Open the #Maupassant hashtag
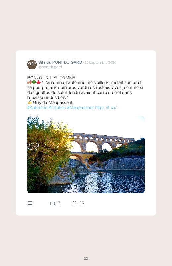 (x=80, y=108)
